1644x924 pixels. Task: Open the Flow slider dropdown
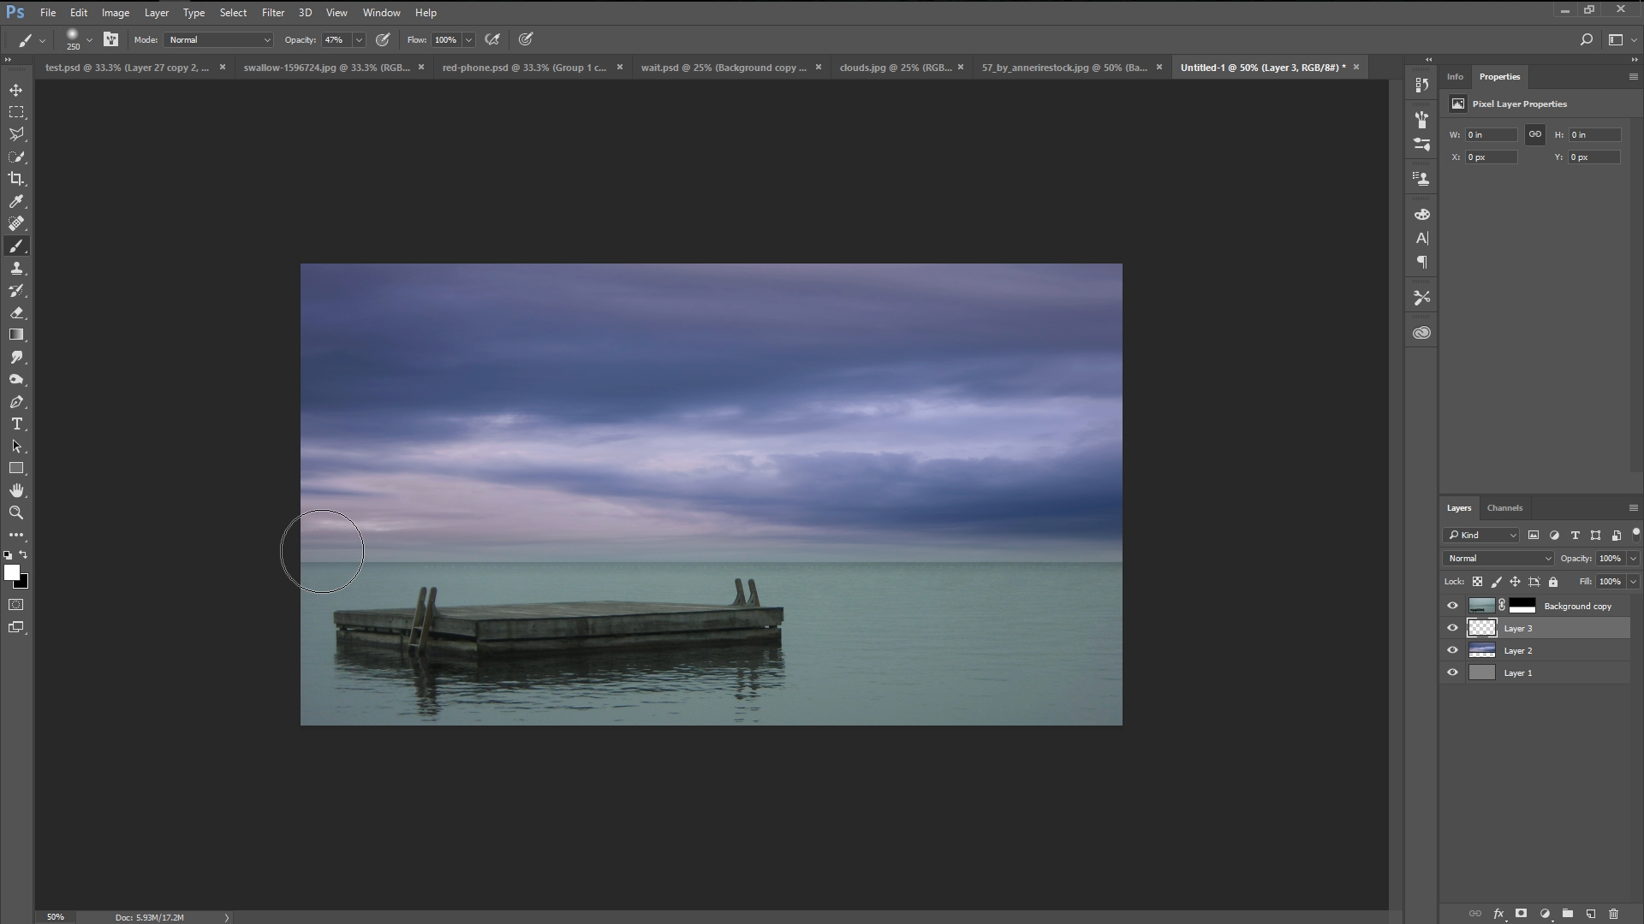pyautogui.click(x=468, y=40)
